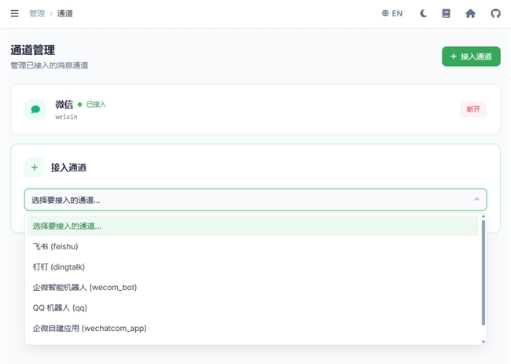
Task: Select placeholder 选择要接入的通道... option in list
Action: (67, 226)
